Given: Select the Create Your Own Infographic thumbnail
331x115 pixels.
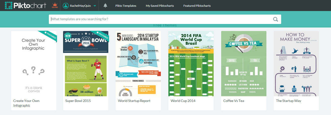Looking at the screenshot, I should click(x=34, y=63).
